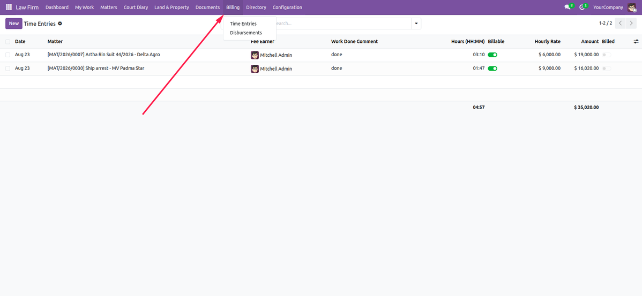The width and height of the screenshot is (642, 296).
Task: Open the Artha Rin Suit 44/2026 matter entry
Action: pyautogui.click(x=103, y=55)
